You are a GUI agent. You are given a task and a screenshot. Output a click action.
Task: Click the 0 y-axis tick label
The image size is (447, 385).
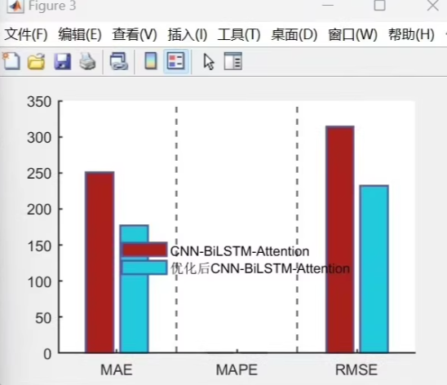tap(47, 354)
